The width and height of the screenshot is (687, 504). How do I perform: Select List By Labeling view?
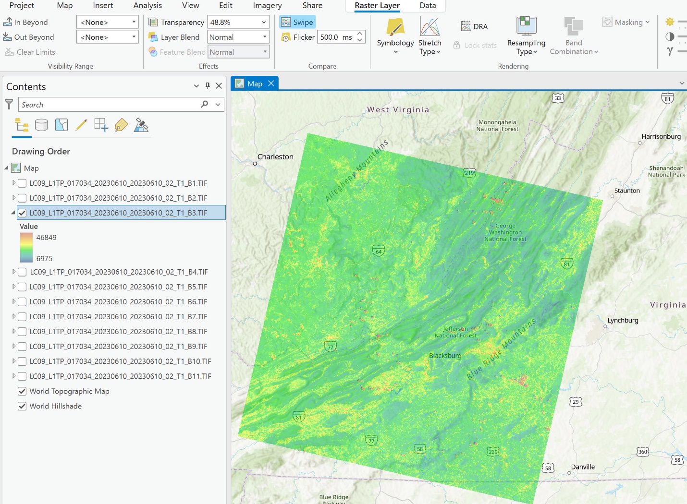click(121, 125)
